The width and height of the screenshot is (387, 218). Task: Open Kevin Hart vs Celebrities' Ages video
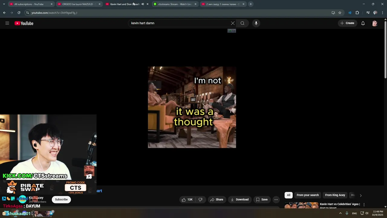(x=340, y=206)
